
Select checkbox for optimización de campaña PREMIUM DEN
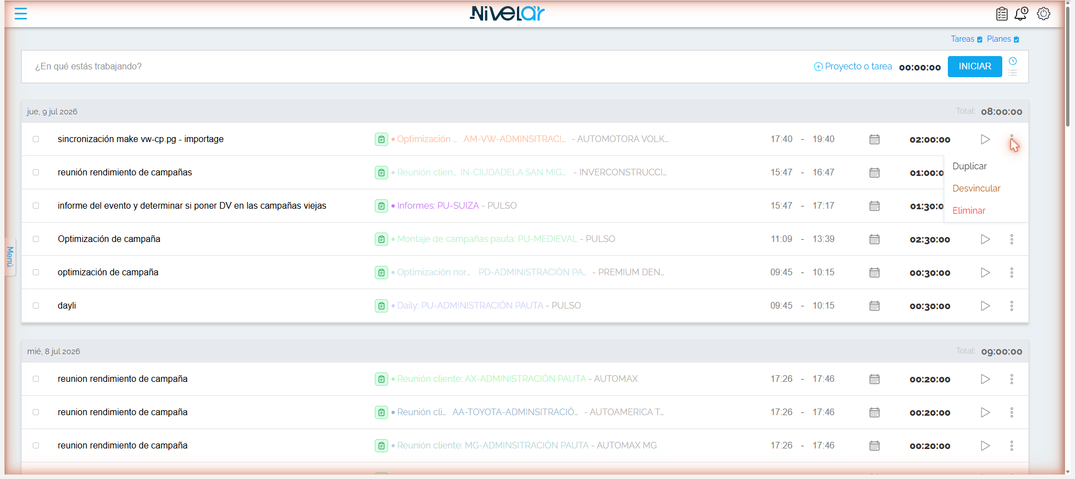click(x=36, y=273)
